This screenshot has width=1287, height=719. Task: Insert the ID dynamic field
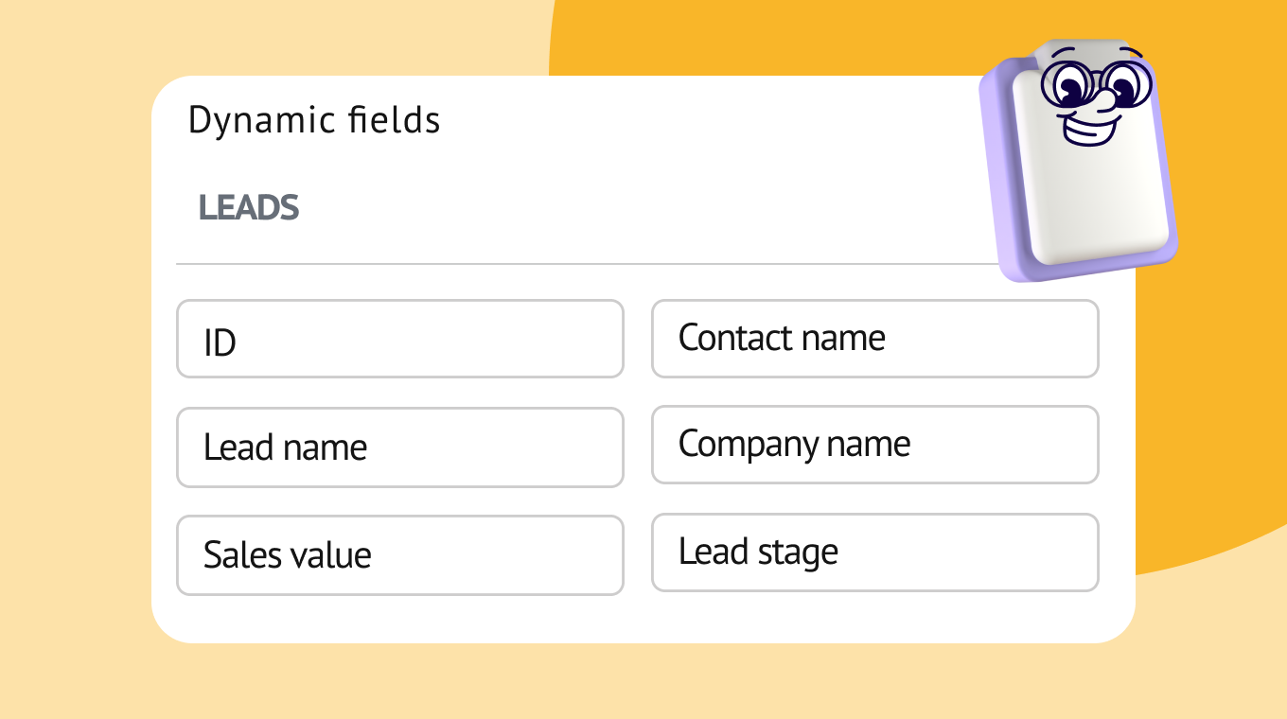[400, 339]
